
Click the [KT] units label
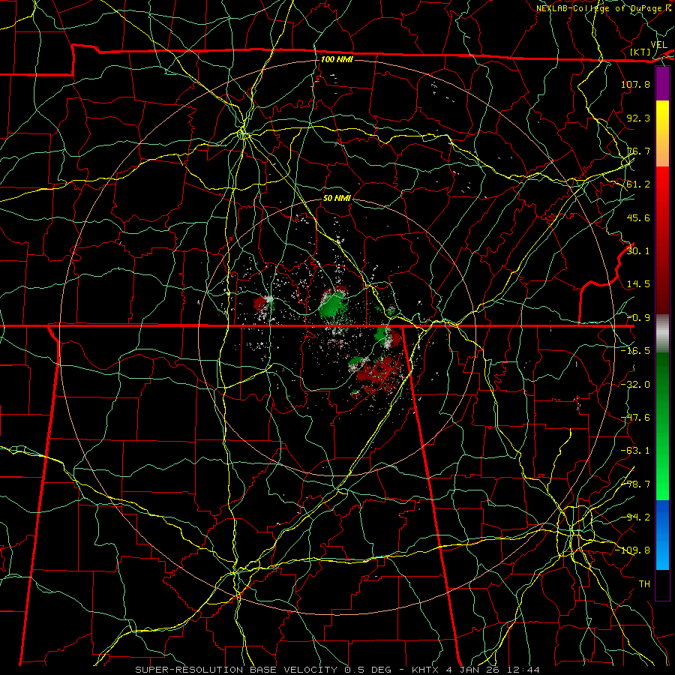pos(640,52)
